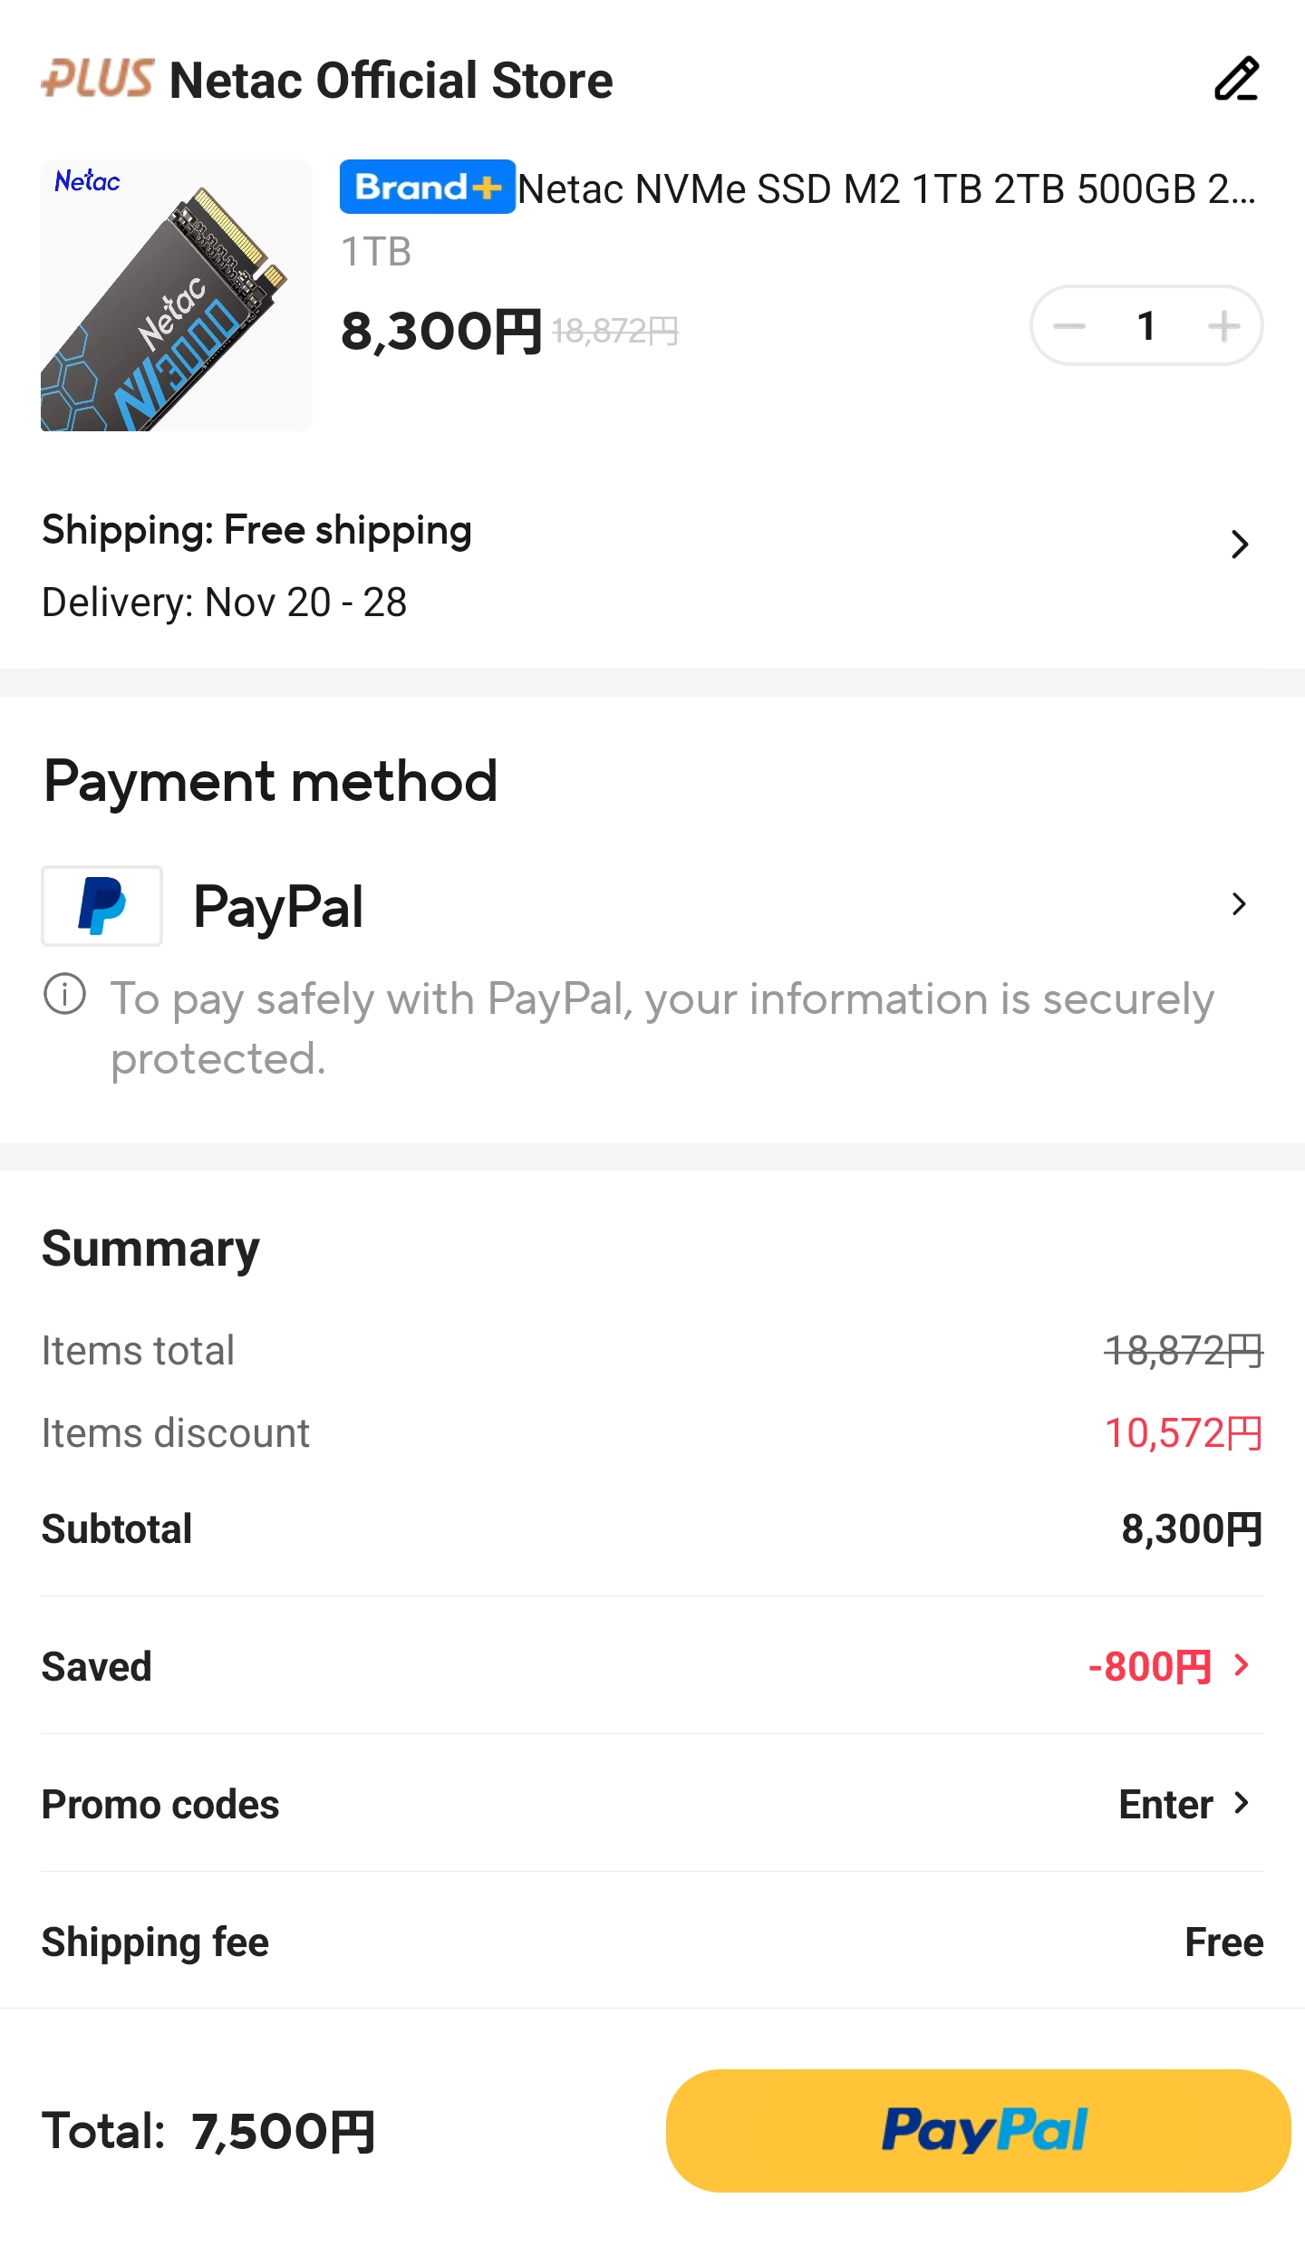This screenshot has height=2246, width=1305.
Task: Click the PLUS badge logo
Action: pyautogui.click(x=98, y=79)
